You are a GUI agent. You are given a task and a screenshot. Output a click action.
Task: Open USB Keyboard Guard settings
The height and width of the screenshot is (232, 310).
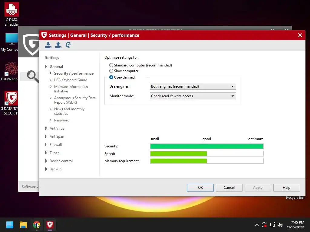pyautogui.click(x=71, y=80)
